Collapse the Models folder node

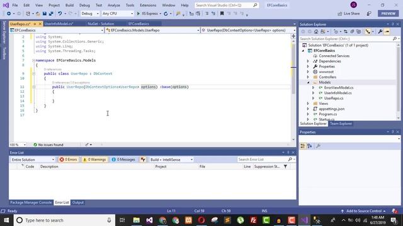(x=308, y=82)
